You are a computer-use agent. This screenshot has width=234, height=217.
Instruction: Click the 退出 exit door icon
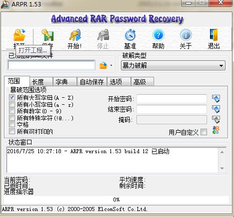(214, 35)
